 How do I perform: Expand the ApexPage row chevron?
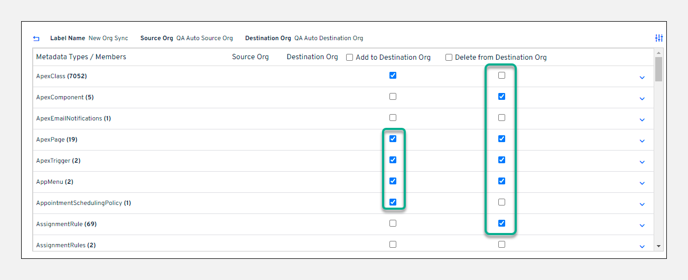click(642, 141)
